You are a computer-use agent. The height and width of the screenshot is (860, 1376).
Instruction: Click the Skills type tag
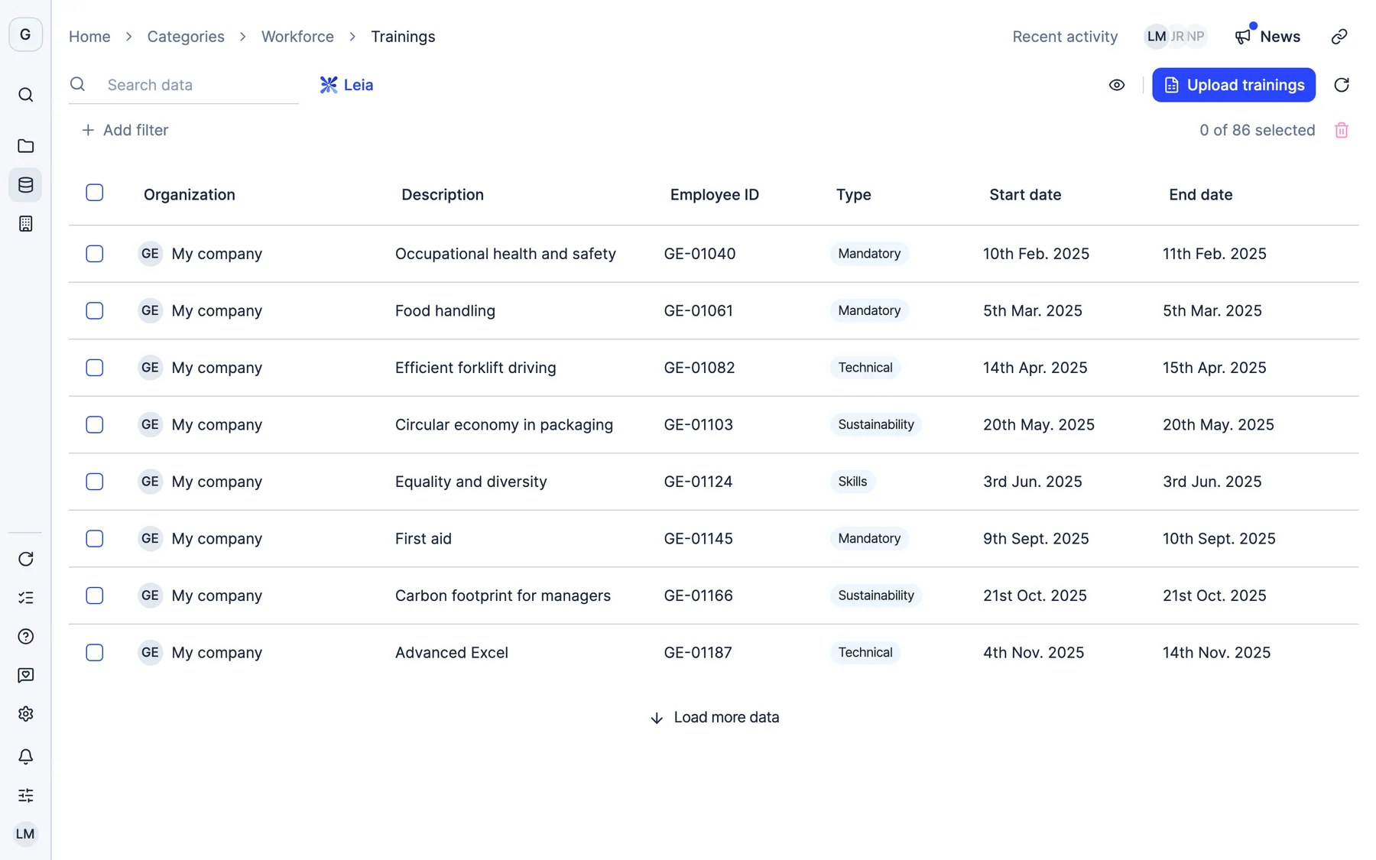852,482
